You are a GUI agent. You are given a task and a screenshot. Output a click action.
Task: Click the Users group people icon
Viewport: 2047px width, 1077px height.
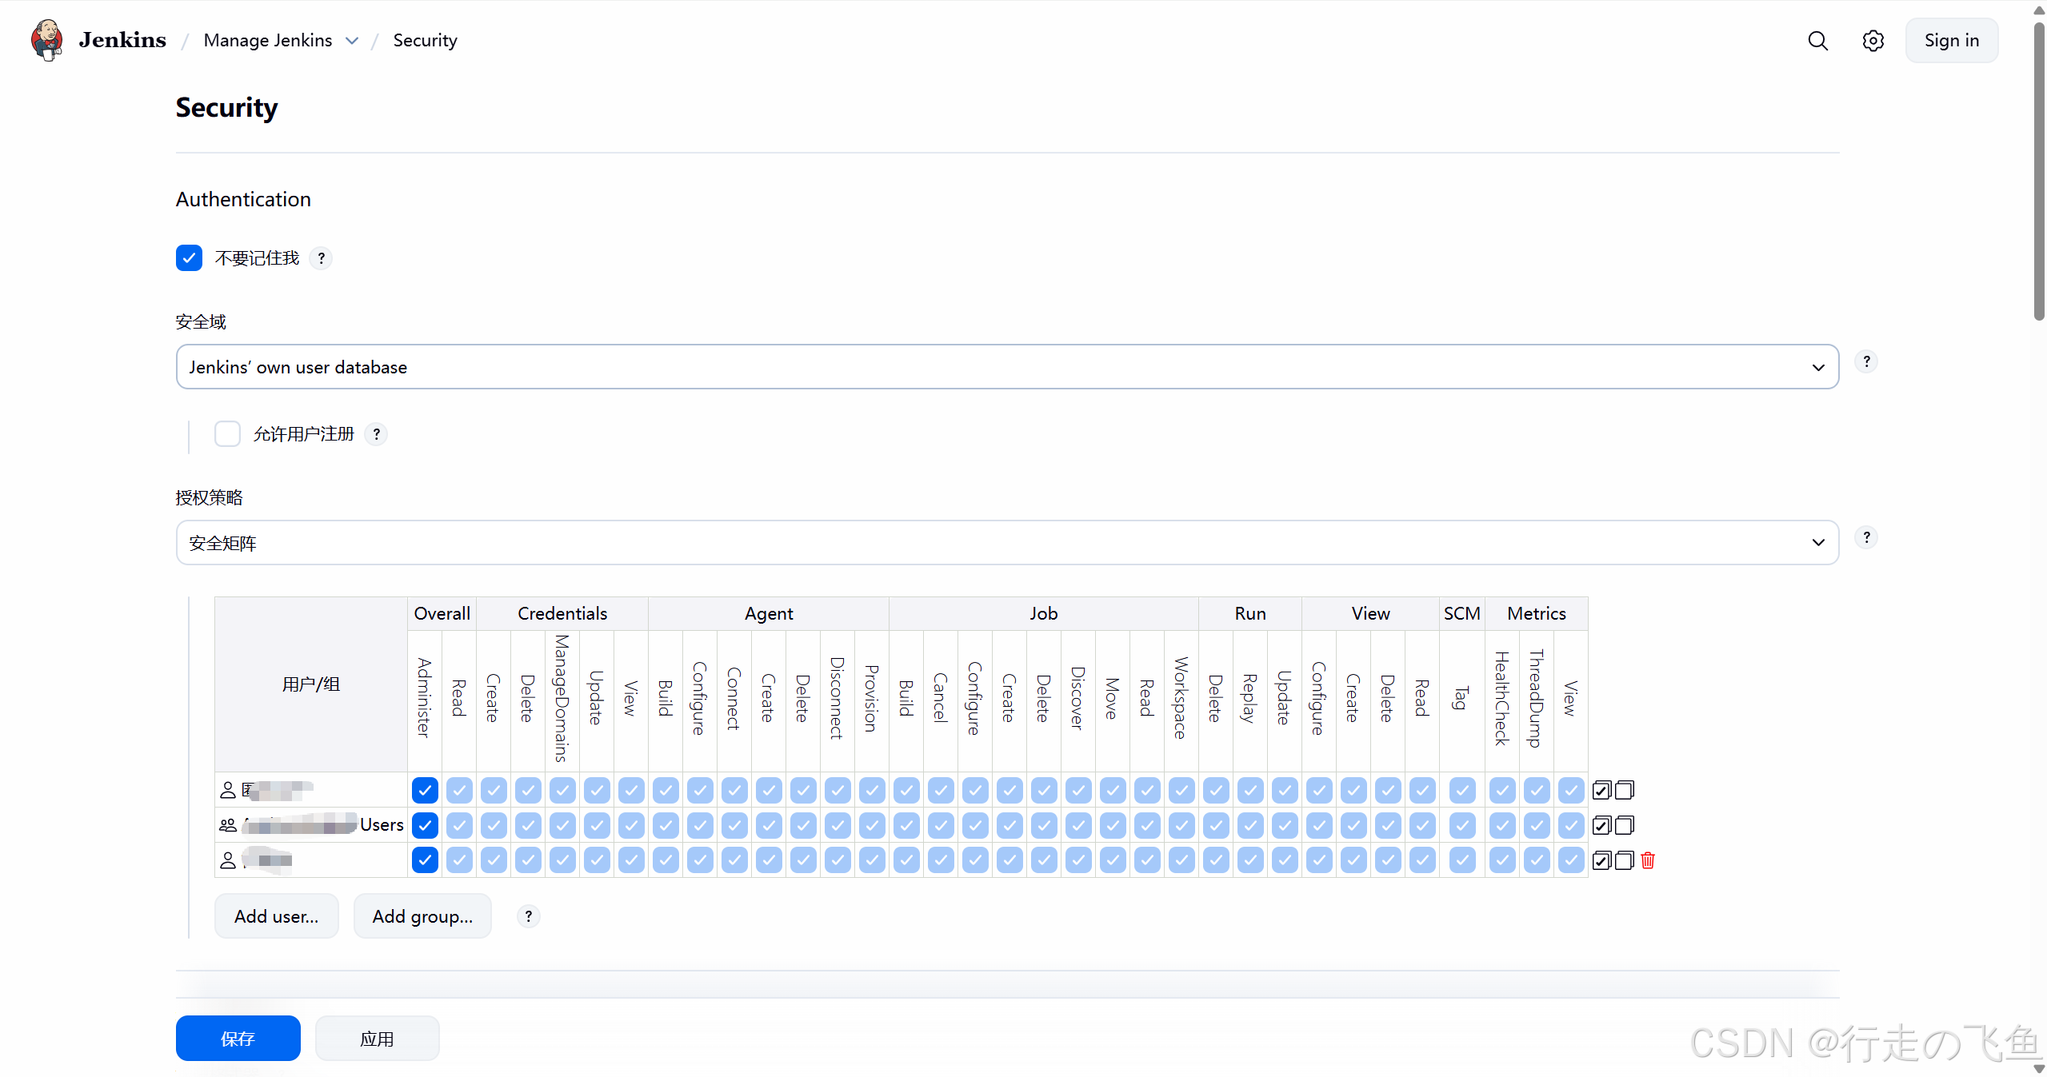tap(228, 825)
